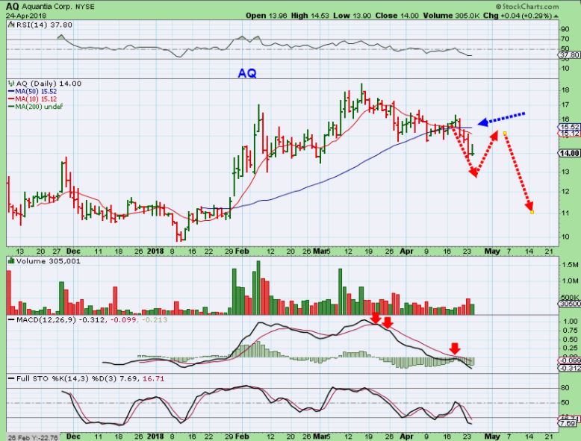Click the High 14.53 value

[x=309, y=16]
